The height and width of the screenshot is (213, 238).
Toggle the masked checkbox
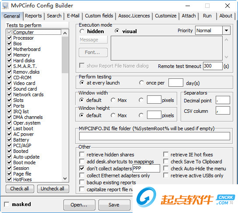tap(7, 204)
